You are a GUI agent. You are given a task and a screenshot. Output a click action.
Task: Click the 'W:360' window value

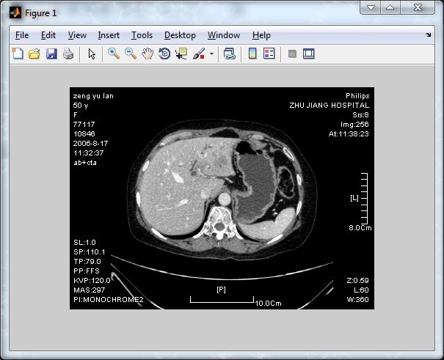point(357,299)
